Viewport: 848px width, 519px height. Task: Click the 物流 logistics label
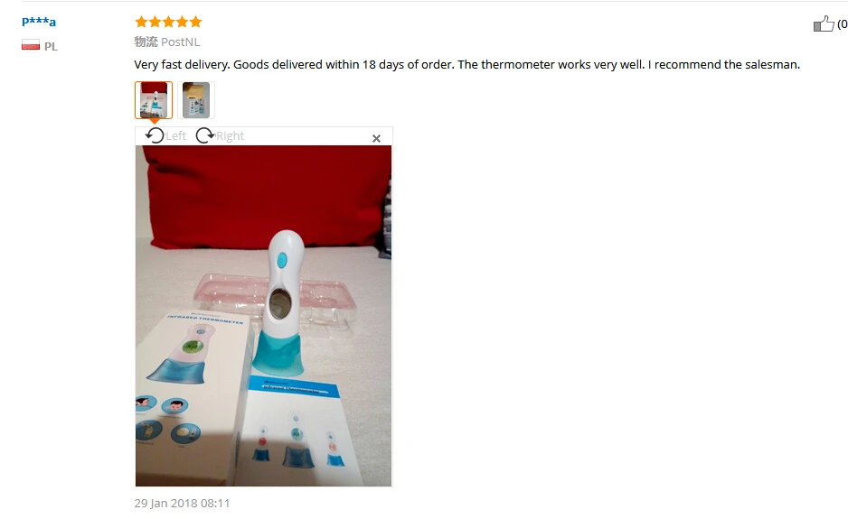[146, 42]
